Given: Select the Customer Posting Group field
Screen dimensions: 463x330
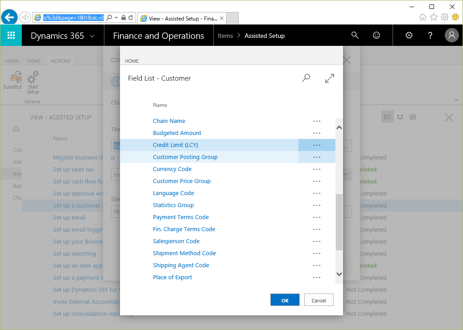Looking at the screenshot, I should [185, 157].
